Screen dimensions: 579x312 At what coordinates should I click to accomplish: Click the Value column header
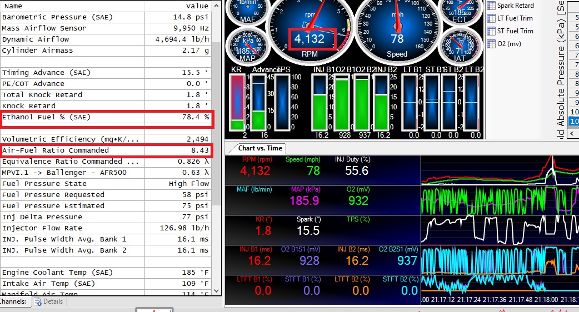coord(197,6)
